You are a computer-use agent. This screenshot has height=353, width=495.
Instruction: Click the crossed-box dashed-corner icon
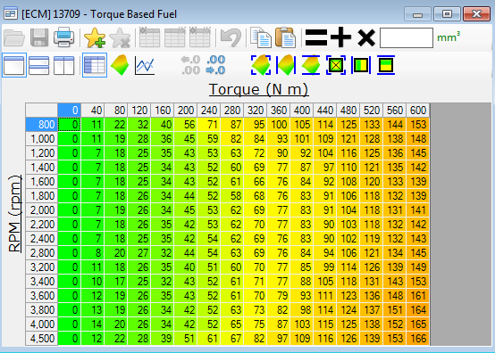336,65
